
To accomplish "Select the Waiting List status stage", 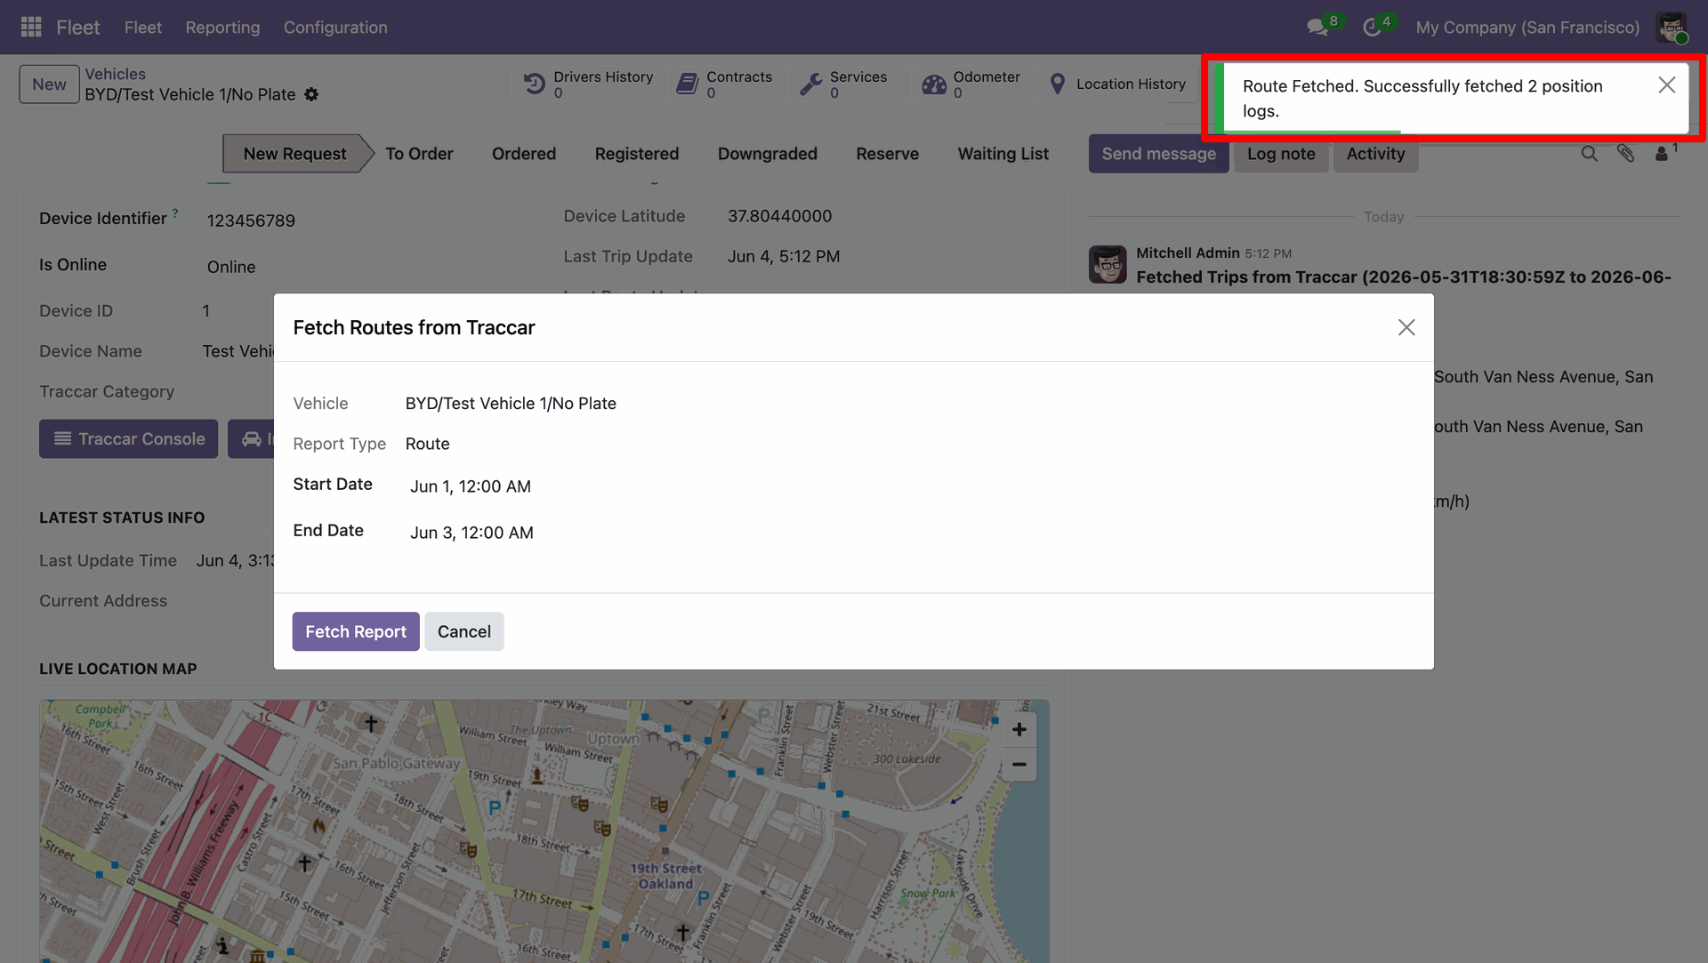I will [x=1003, y=154].
